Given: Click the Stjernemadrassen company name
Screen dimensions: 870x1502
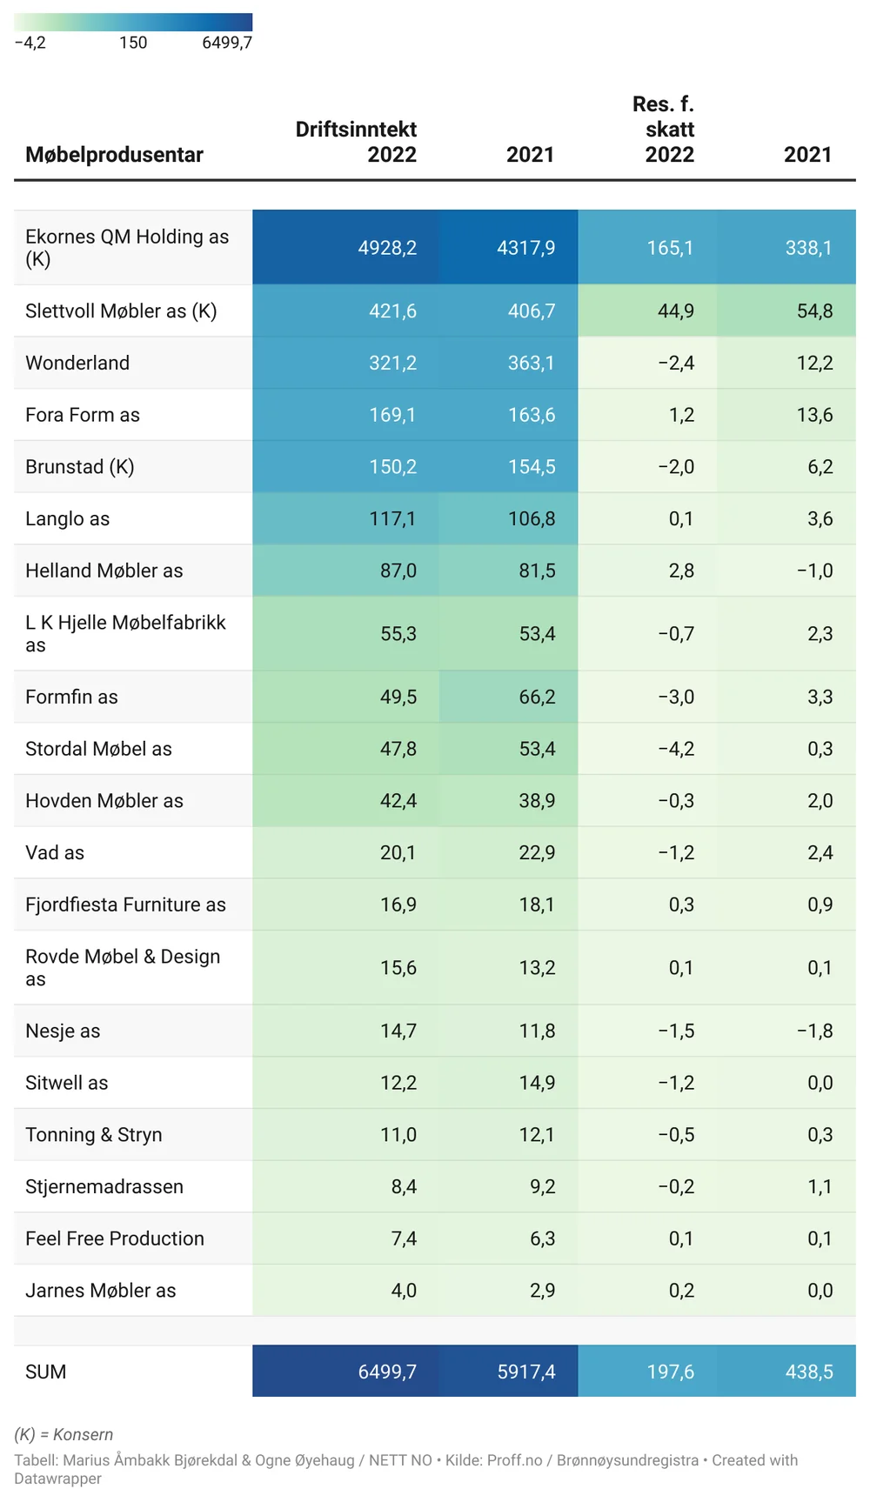Looking at the screenshot, I should (x=104, y=1186).
